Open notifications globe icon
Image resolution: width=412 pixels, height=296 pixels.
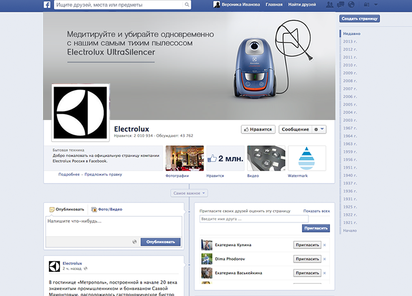click(x=351, y=5)
